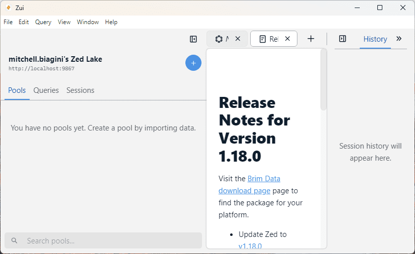This screenshot has height=254, width=415.
Task: Select the Release Notes tab
Action: (x=274, y=39)
